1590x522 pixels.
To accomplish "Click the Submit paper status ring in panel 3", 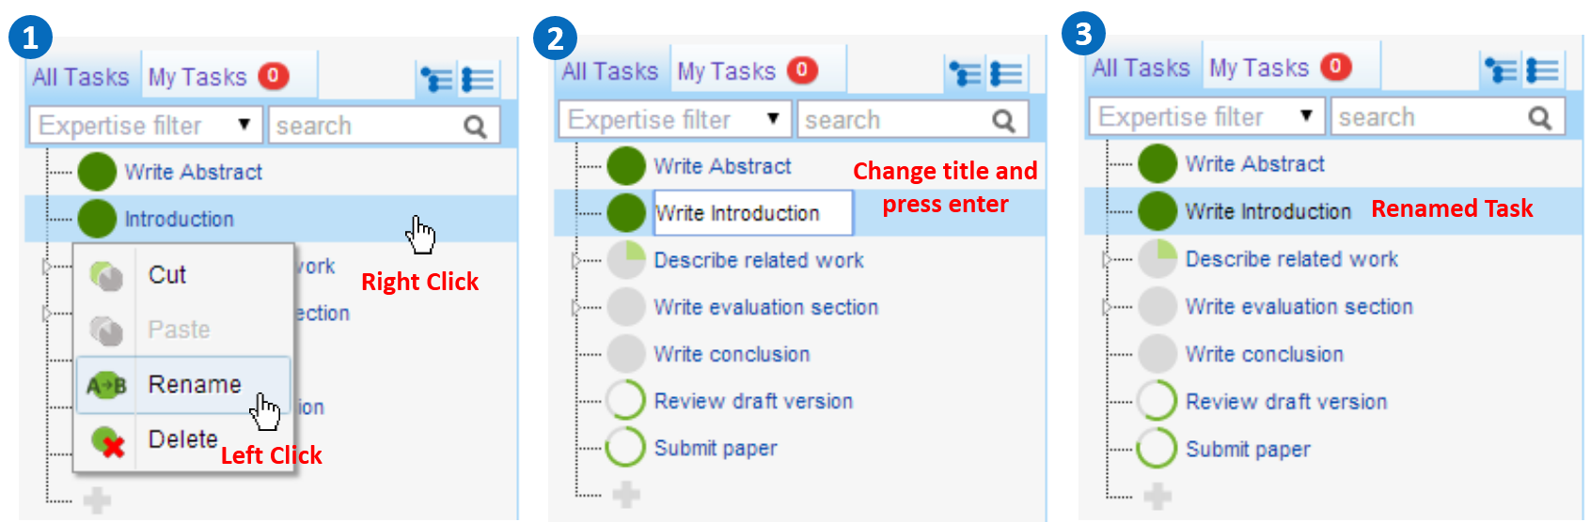I will pos(1157,449).
